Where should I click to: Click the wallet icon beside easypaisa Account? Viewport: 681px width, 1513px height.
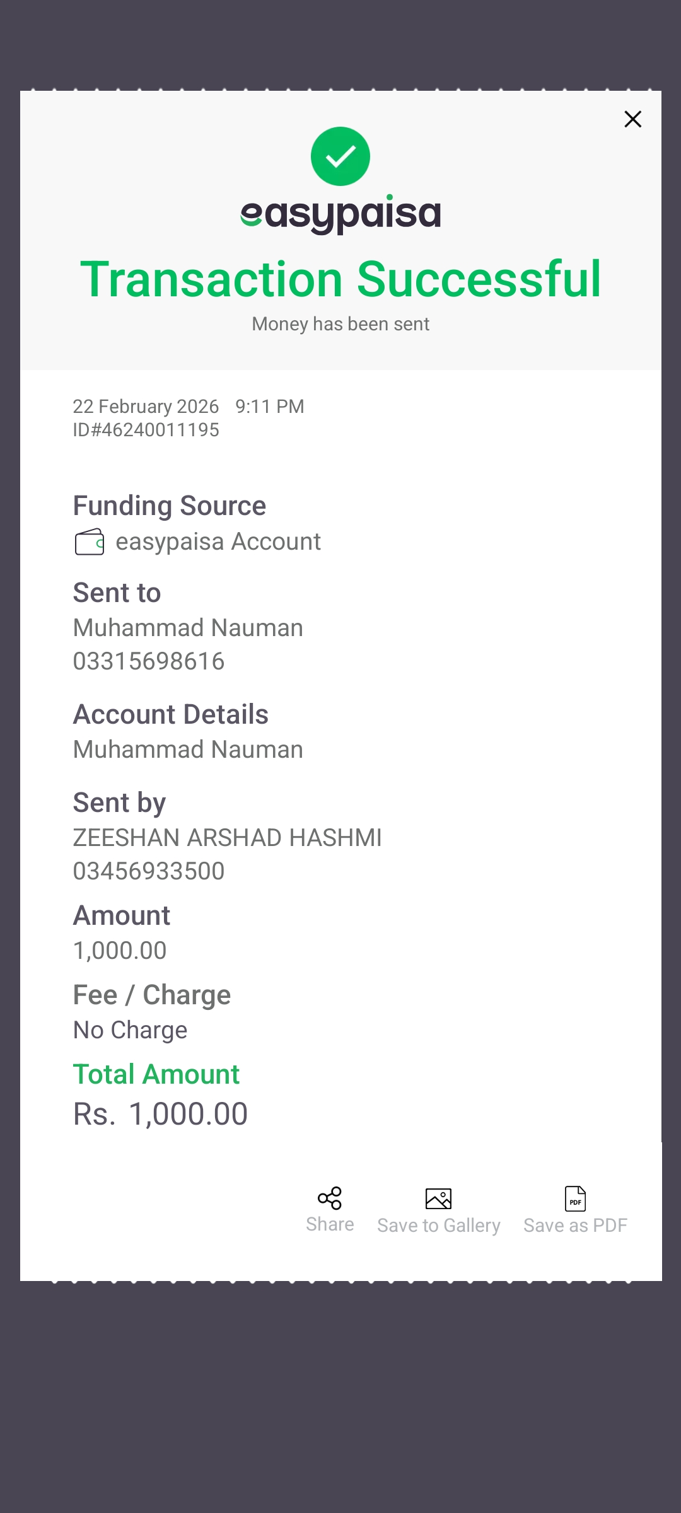[x=90, y=542]
